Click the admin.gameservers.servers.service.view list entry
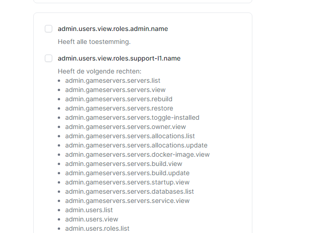The height and width of the screenshot is (233, 324). click(127, 201)
